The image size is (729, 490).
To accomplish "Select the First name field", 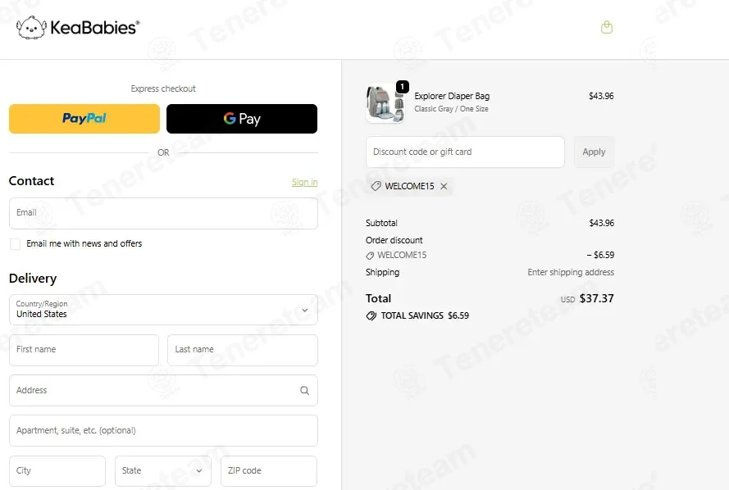I will click(84, 350).
